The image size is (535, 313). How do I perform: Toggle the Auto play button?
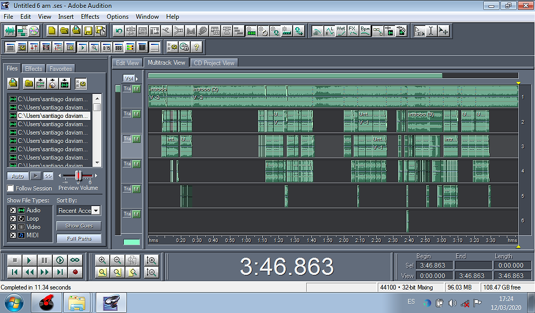[x=17, y=176]
